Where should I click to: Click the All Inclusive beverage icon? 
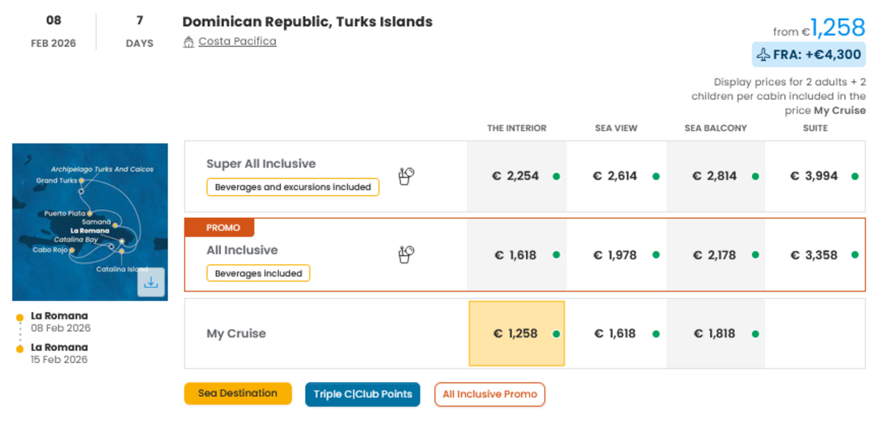pos(406,254)
